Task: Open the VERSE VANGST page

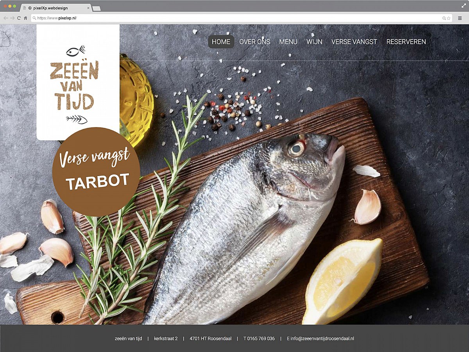Action: point(354,41)
